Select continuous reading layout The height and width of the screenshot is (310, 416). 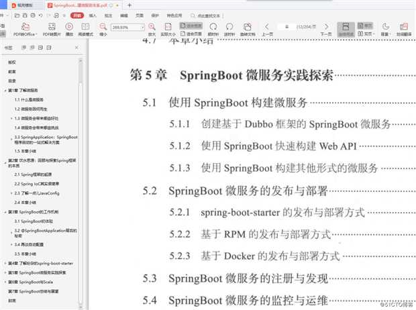(x=346, y=30)
